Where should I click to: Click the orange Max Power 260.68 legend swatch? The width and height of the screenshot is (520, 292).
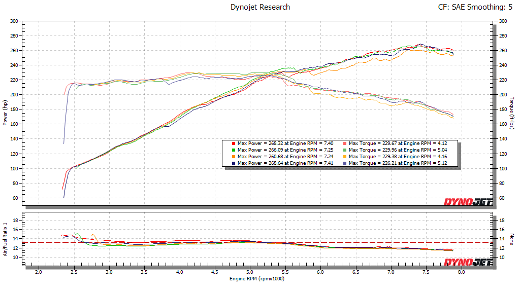click(x=233, y=157)
